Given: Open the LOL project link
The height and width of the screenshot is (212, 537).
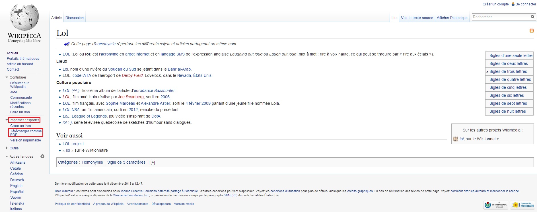Looking at the screenshot, I should [x=73, y=144].
